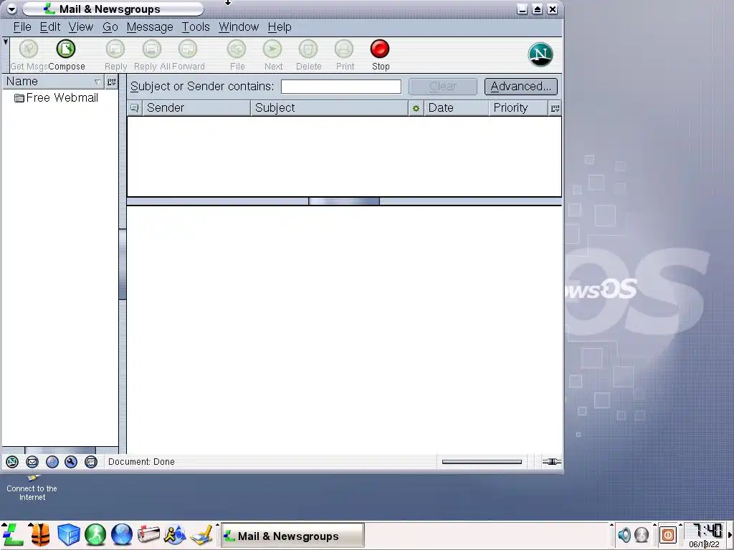Open column picker in the message list header
The image size is (734, 550).
556,108
